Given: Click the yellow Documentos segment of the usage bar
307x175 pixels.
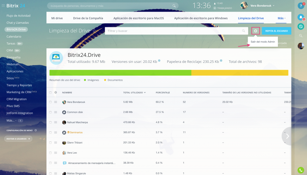Looking at the screenshot, I should [240, 73].
